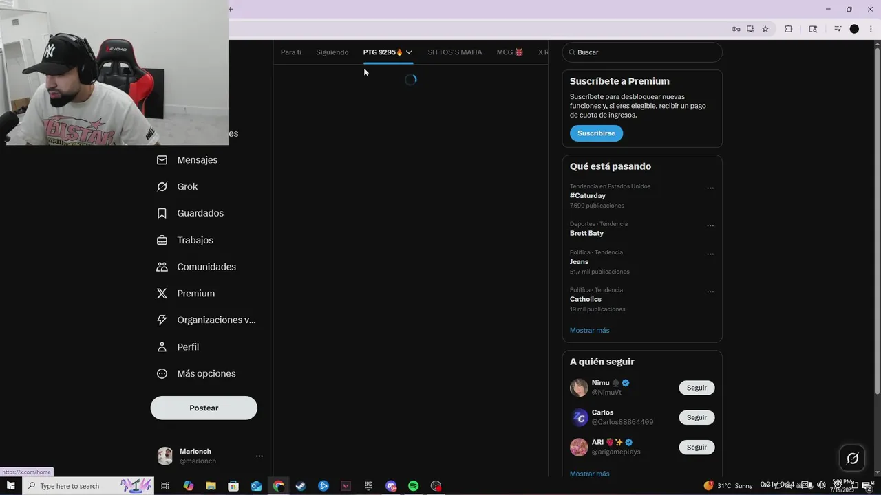Viewport: 881px width, 495px height.
Task: Follow Carlos with the Seguir button
Action: 697,417
